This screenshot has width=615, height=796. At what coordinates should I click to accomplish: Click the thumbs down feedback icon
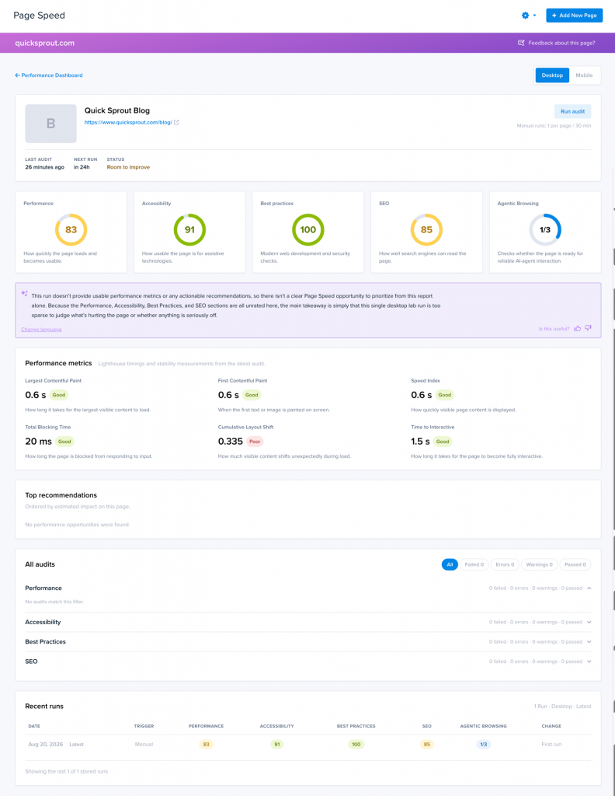tap(588, 329)
